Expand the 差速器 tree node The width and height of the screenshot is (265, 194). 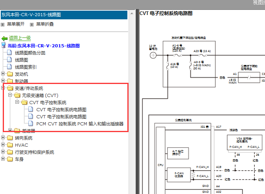coord(10,130)
